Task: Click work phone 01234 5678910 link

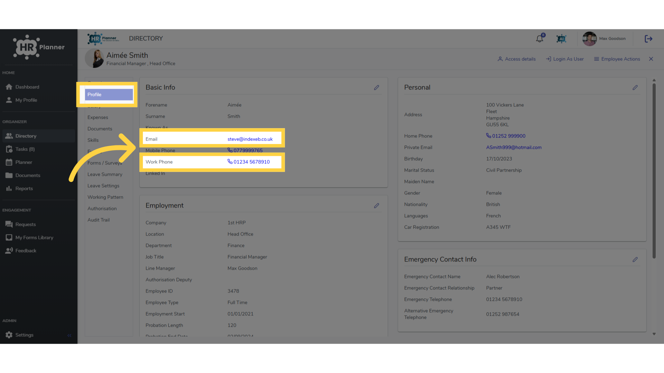Action: [249, 162]
